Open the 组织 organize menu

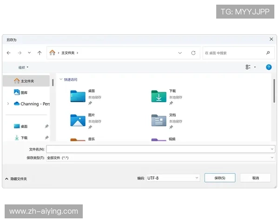23,67
